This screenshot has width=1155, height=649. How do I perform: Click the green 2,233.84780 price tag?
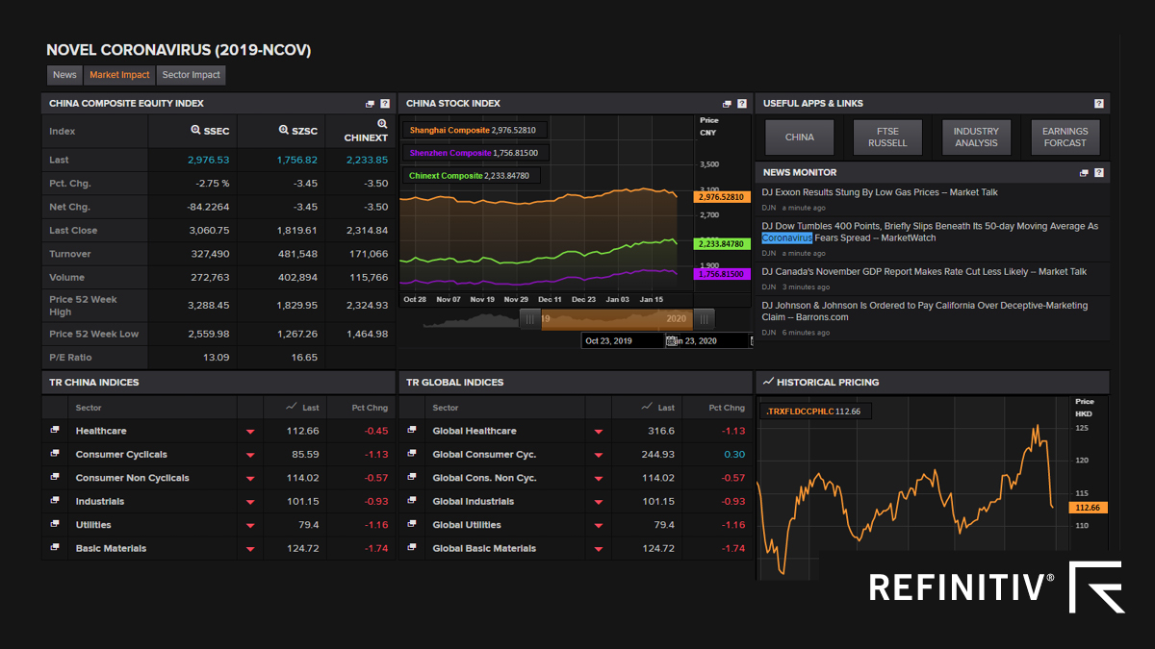click(722, 244)
